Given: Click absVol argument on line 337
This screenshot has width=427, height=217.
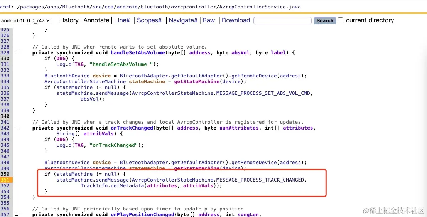Looking at the screenshot, I should (x=89, y=99).
